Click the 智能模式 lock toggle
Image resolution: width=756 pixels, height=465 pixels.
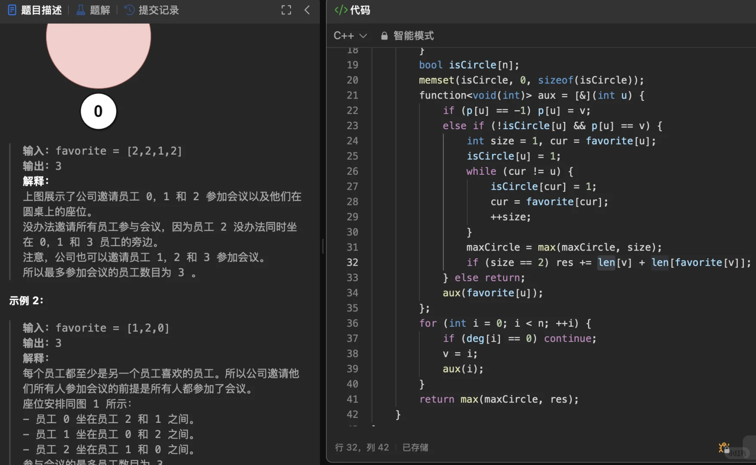[x=407, y=36]
